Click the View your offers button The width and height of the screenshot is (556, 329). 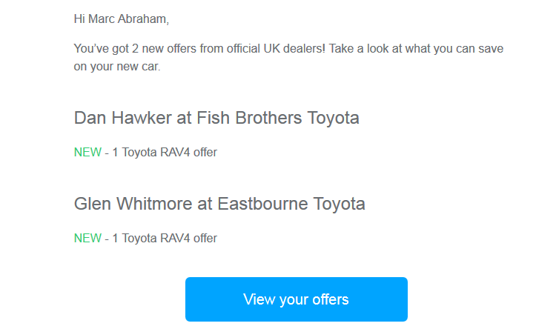point(296,299)
